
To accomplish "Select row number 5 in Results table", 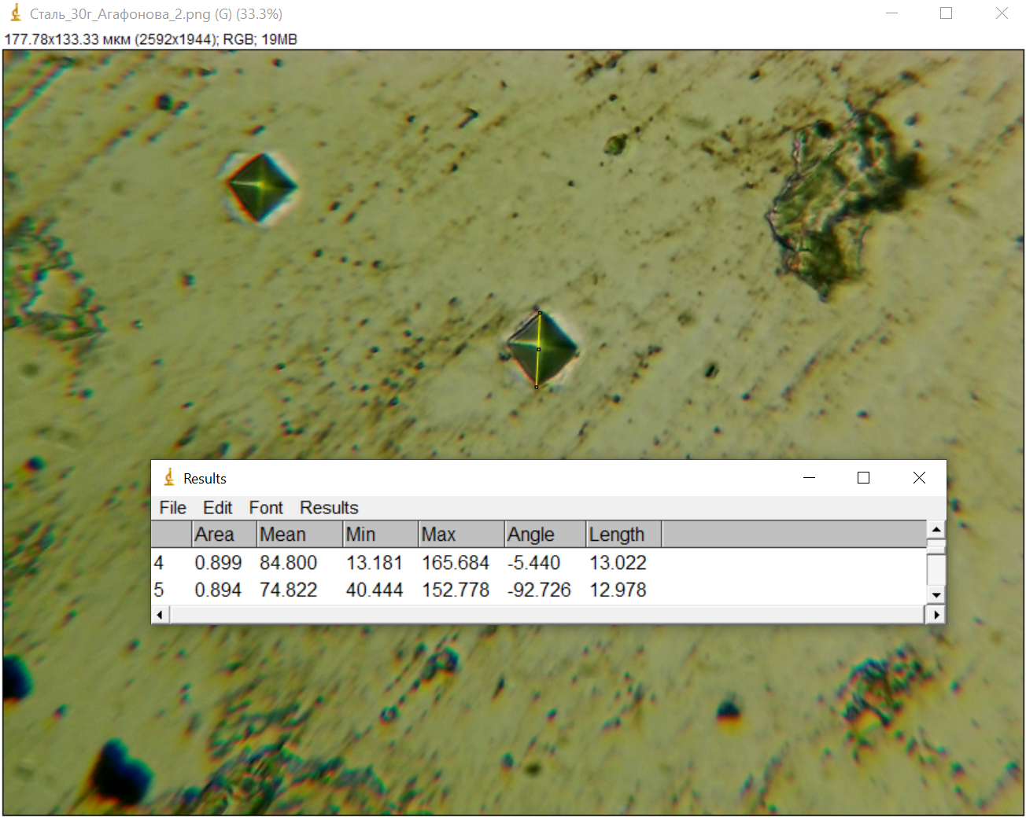I will tap(159, 590).
